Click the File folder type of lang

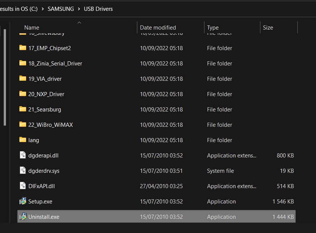(x=219, y=140)
